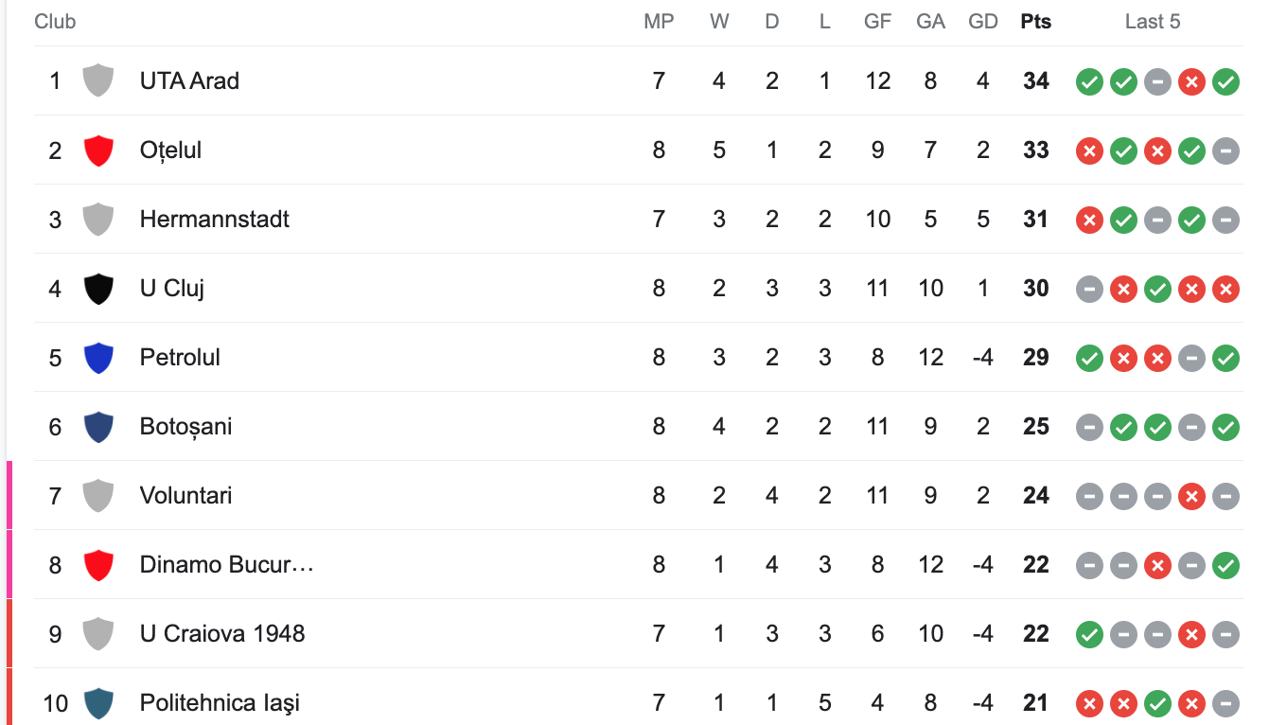Open the Voluntari club page
The image size is (1287, 725).
point(185,496)
